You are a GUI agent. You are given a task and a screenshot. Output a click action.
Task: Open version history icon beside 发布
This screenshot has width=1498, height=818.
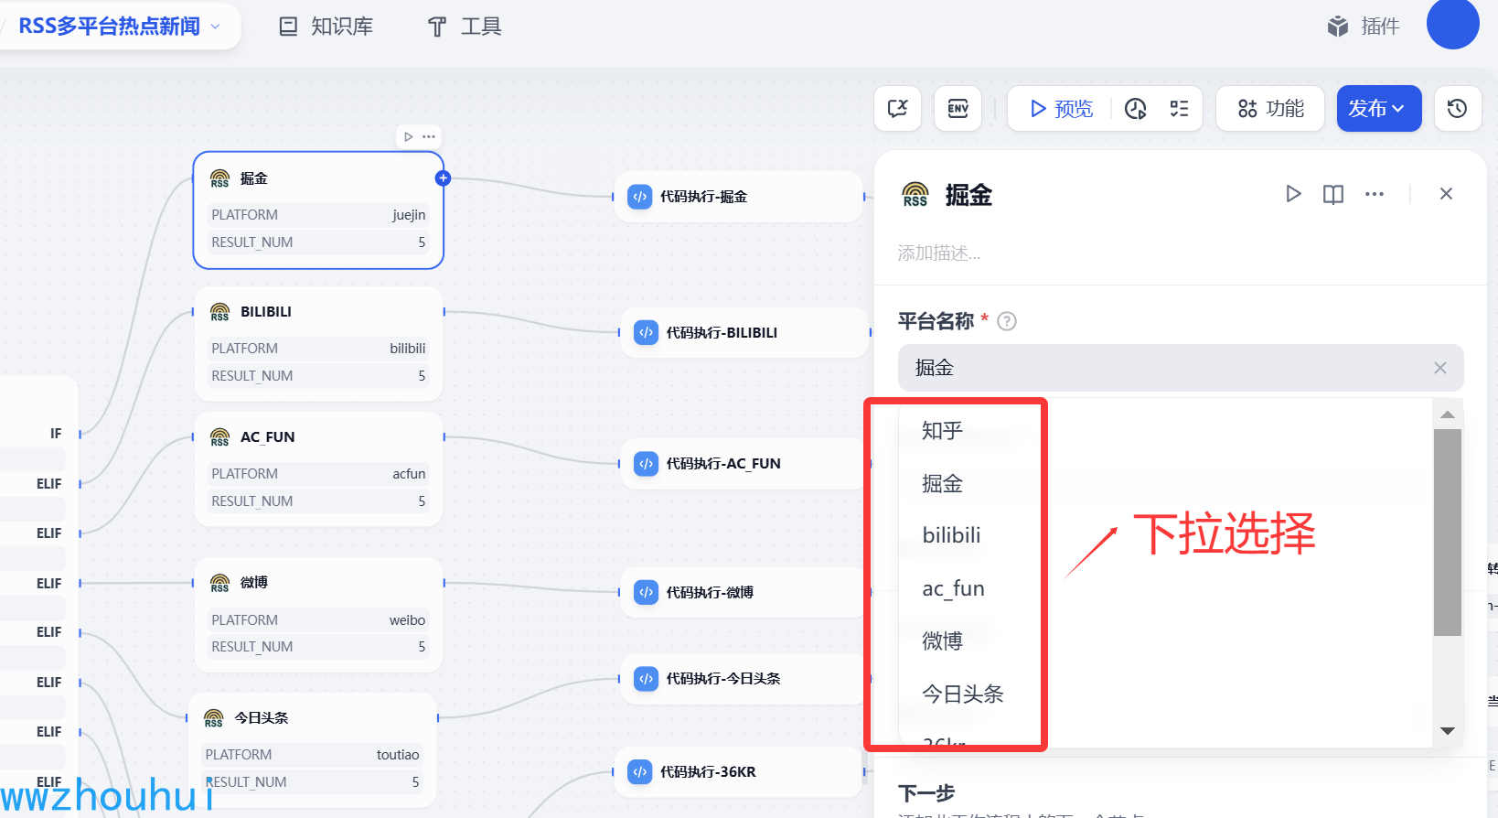(1457, 109)
